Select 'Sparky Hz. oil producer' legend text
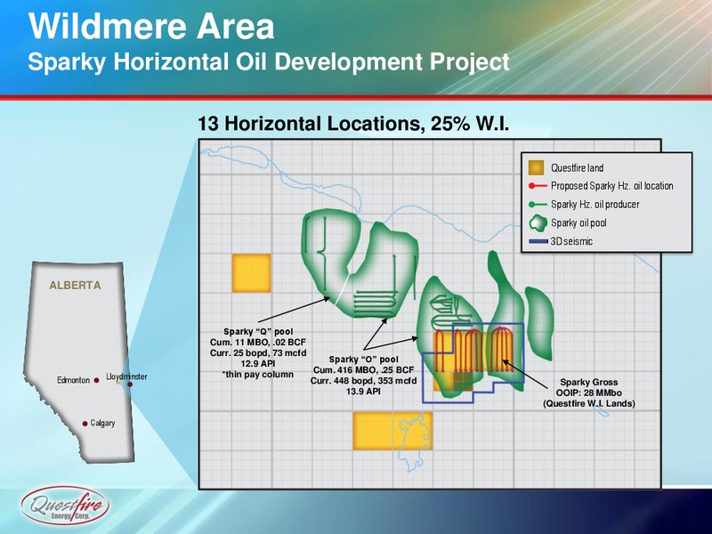 pyautogui.click(x=595, y=205)
